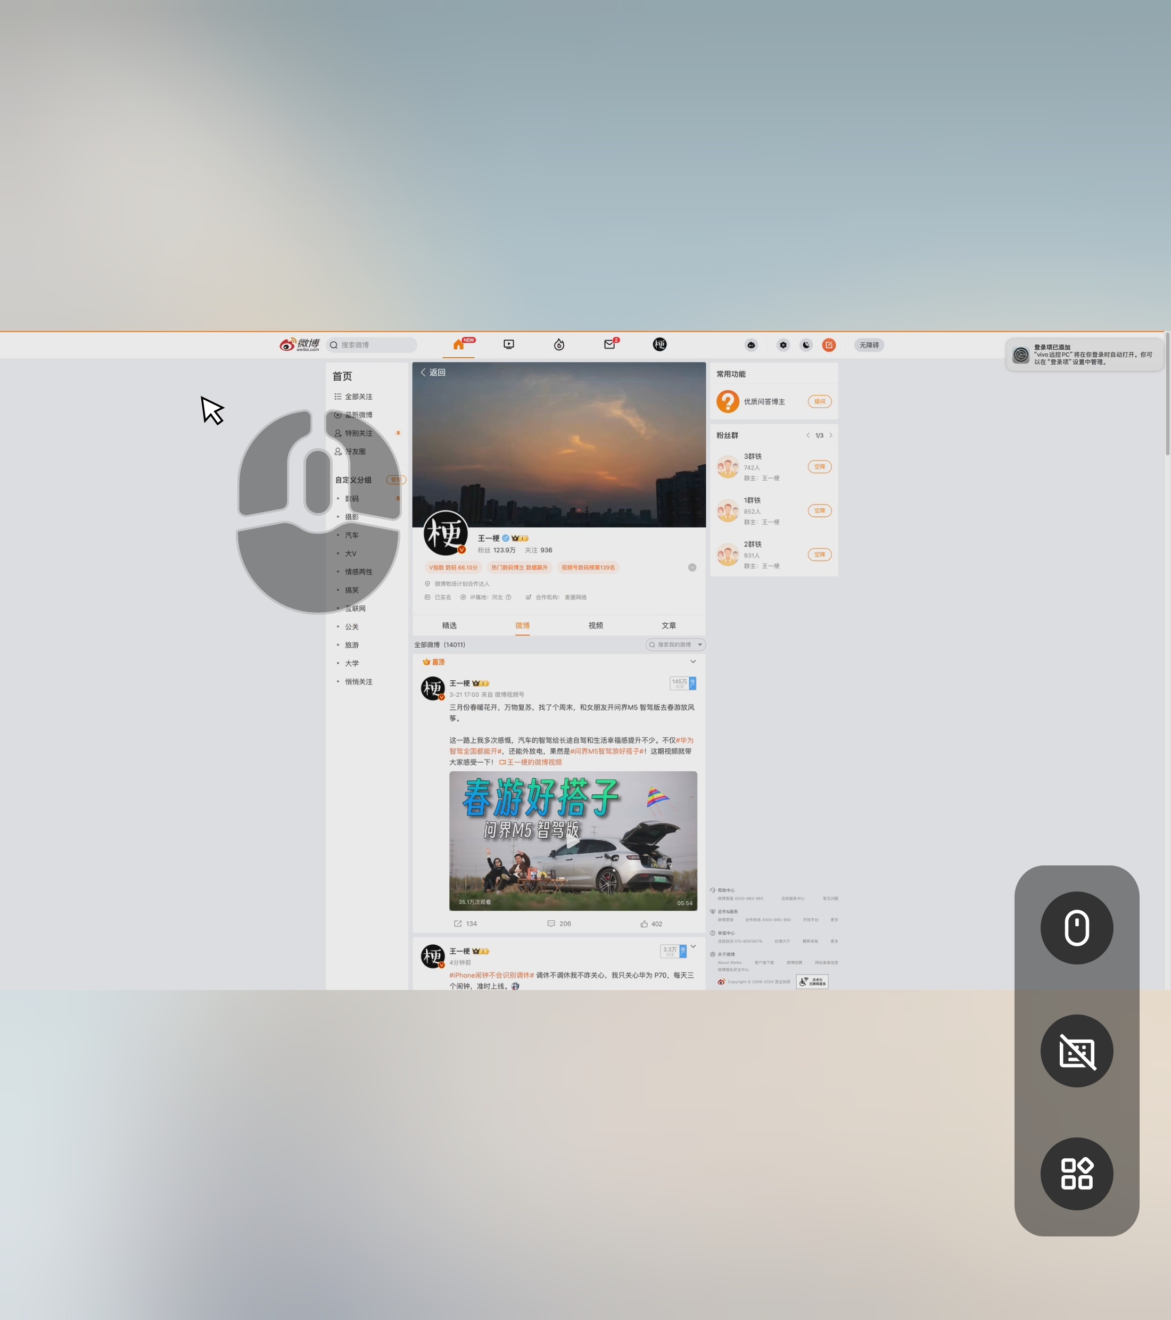Click the Weibo logo
Screen dimensions: 1171x1320
coord(300,344)
